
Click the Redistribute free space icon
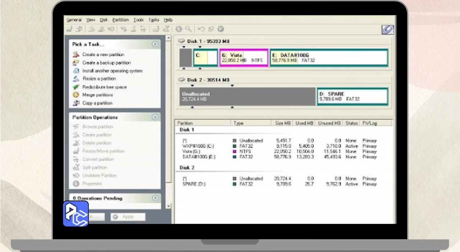point(76,87)
